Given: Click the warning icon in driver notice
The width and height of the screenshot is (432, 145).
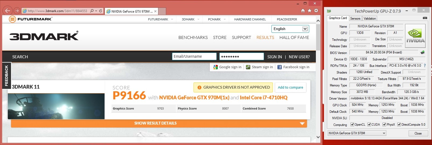Looking at the screenshot, I should tap(199, 88).
